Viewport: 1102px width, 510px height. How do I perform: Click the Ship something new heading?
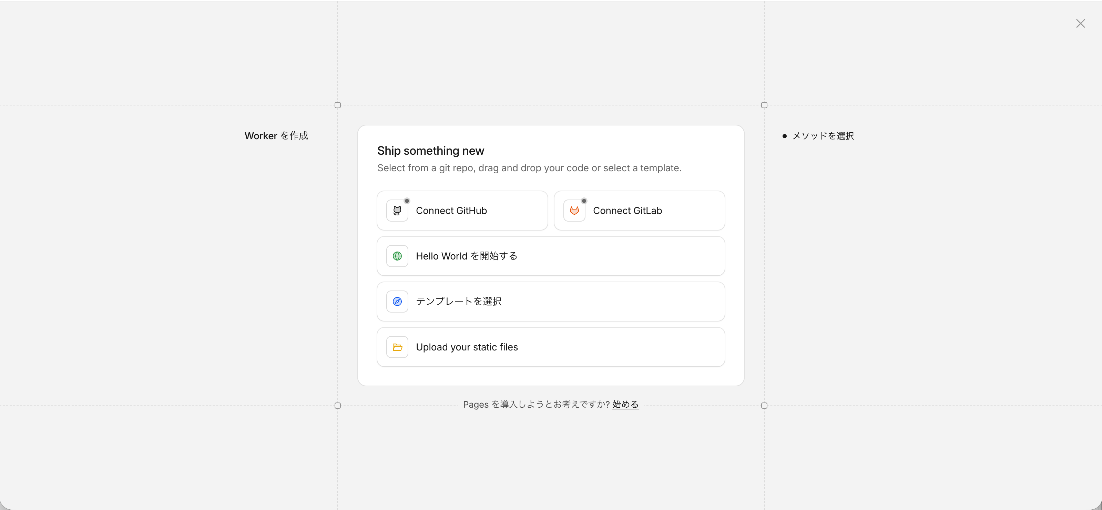coord(430,151)
